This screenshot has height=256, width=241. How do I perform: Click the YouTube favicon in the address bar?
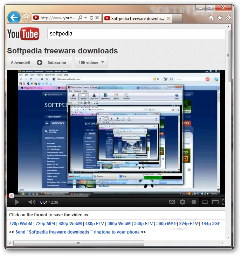(x=36, y=18)
